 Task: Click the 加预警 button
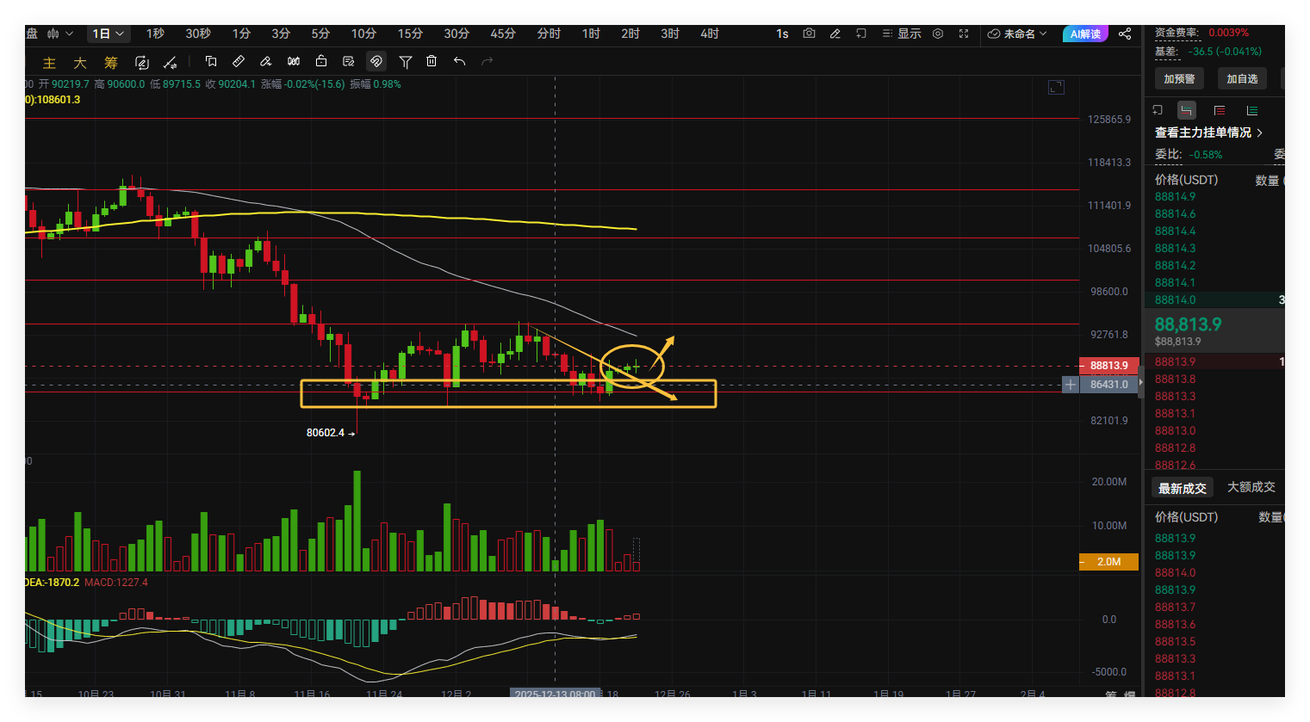1179,78
